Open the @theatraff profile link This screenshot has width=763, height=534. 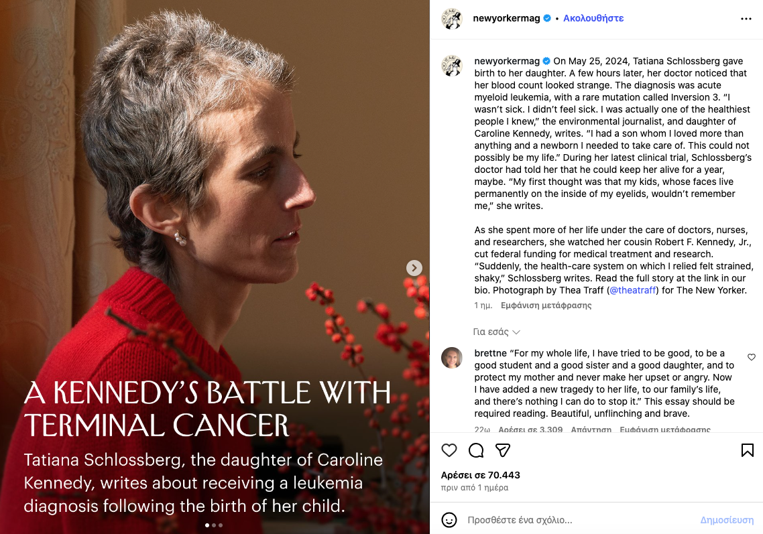click(x=632, y=290)
